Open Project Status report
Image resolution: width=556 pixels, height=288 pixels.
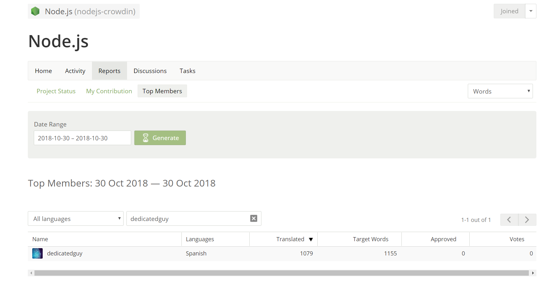point(56,91)
